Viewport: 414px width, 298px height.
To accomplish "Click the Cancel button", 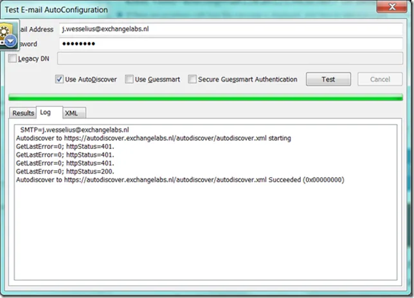I will pyautogui.click(x=380, y=79).
